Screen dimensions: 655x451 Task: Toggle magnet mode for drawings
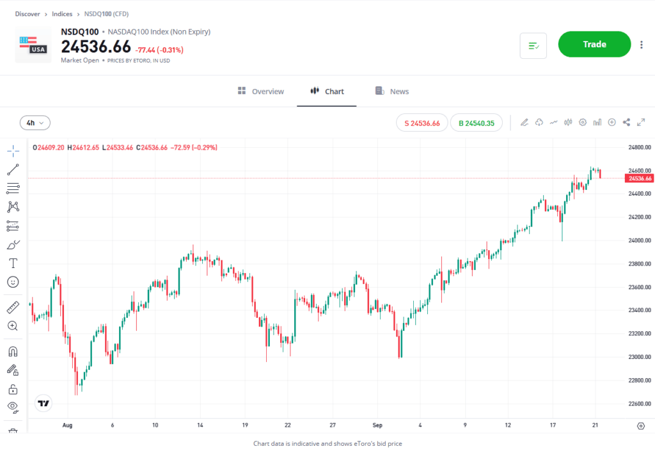[x=13, y=351]
